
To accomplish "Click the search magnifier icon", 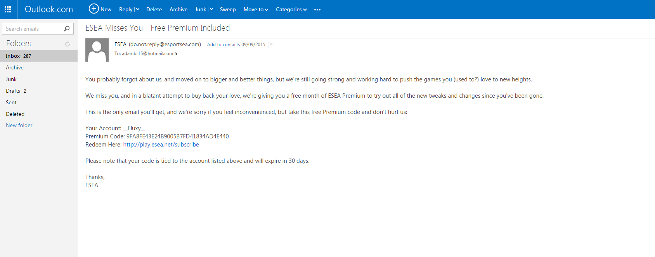I will pyautogui.click(x=67, y=29).
